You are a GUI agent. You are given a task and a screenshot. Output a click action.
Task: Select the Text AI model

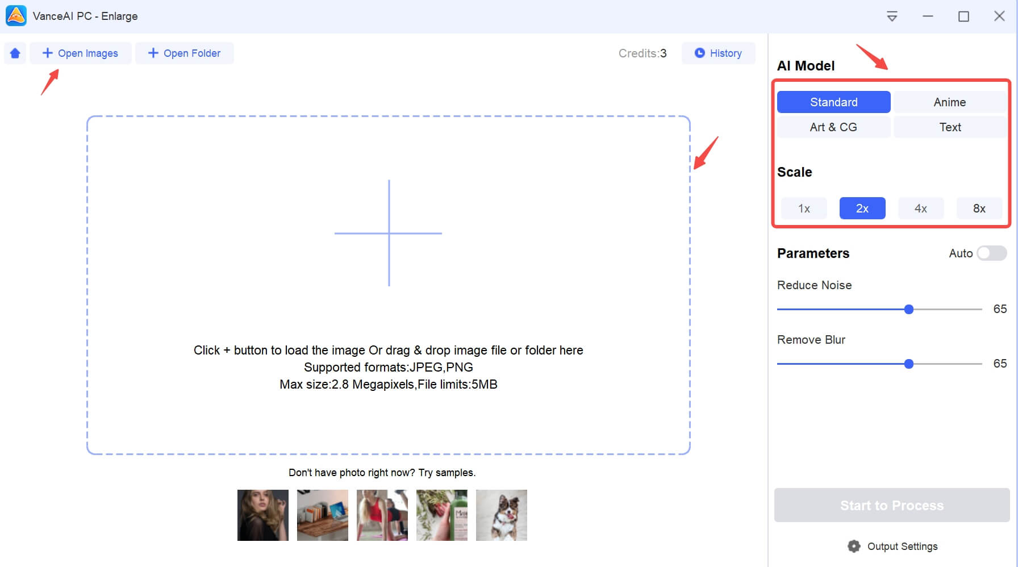pos(950,127)
